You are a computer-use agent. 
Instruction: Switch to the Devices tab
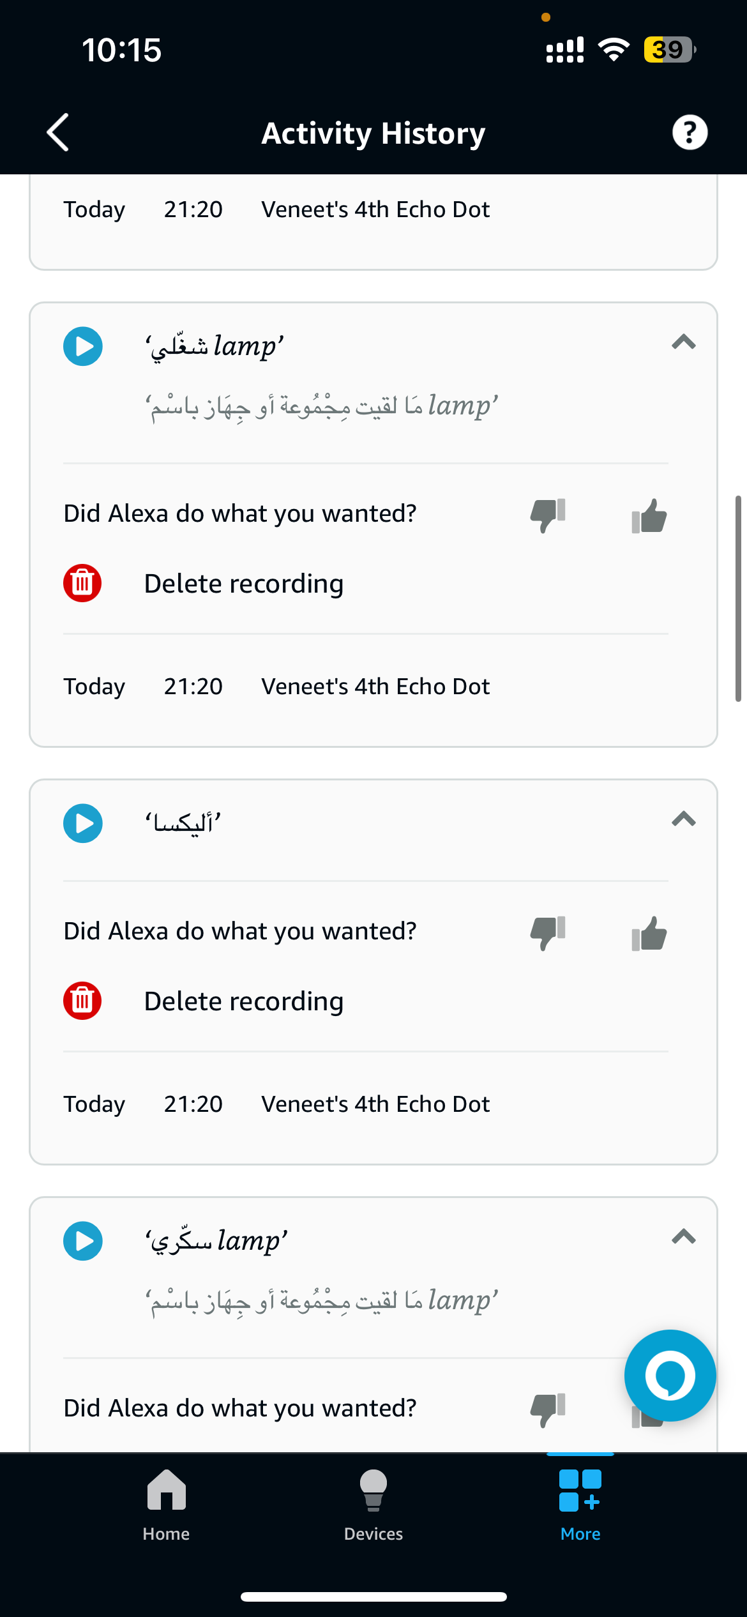point(373,1505)
